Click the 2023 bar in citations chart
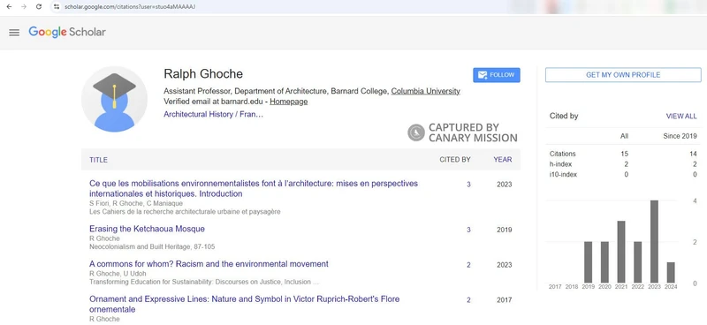 click(654, 242)
